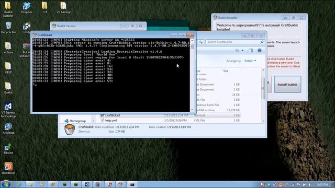Select the CraftBukkit shortcut row
Image resolution: width=335 pixels, height=188 pixels.
[170, 115]
